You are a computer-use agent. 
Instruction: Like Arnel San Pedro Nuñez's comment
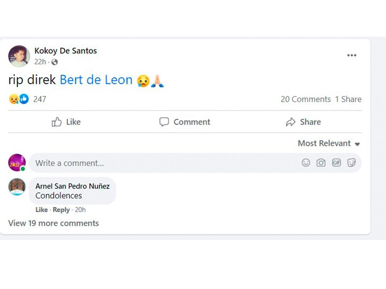click(x=41, y=210)
